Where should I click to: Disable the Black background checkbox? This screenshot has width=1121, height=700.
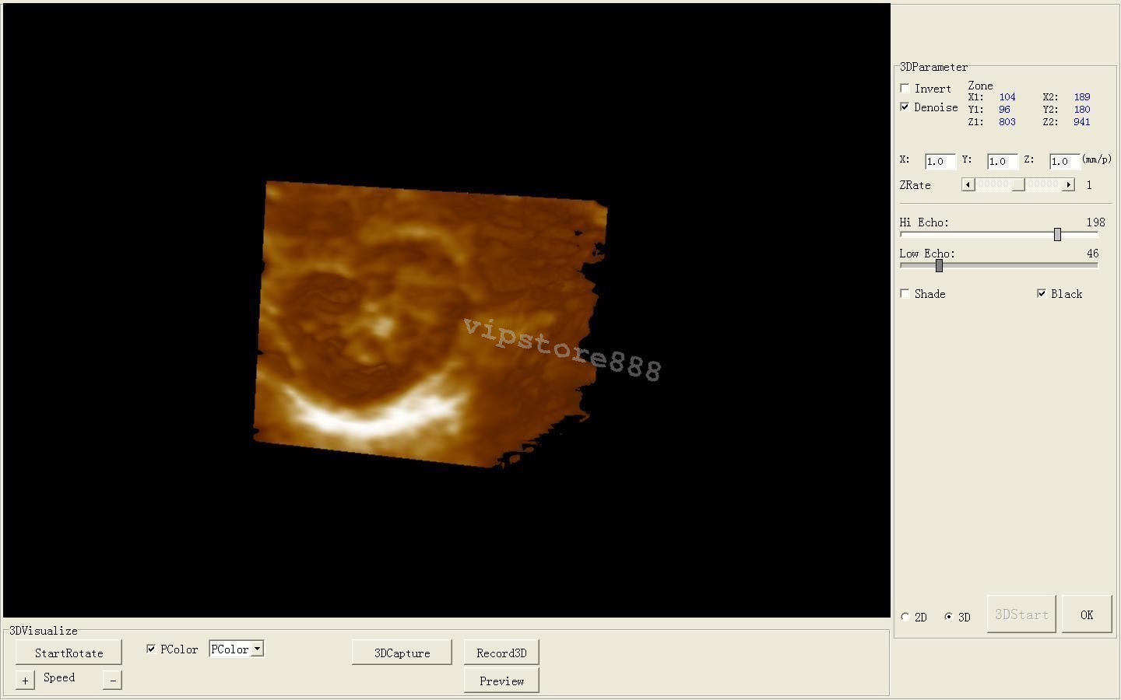click(1042, 293)
